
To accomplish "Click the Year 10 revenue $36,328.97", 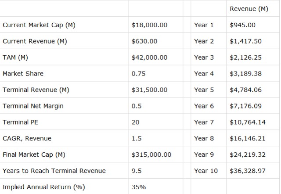I will click(247, 171).
